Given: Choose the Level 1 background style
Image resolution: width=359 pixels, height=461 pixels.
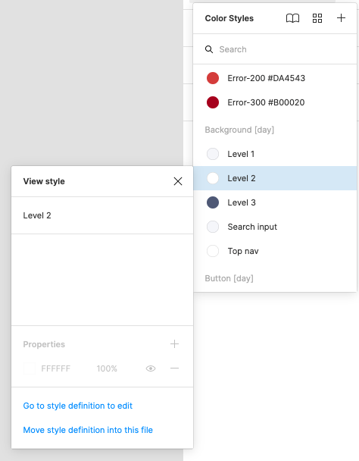Looking at the screenshot, I should click(x=275, y=154).
